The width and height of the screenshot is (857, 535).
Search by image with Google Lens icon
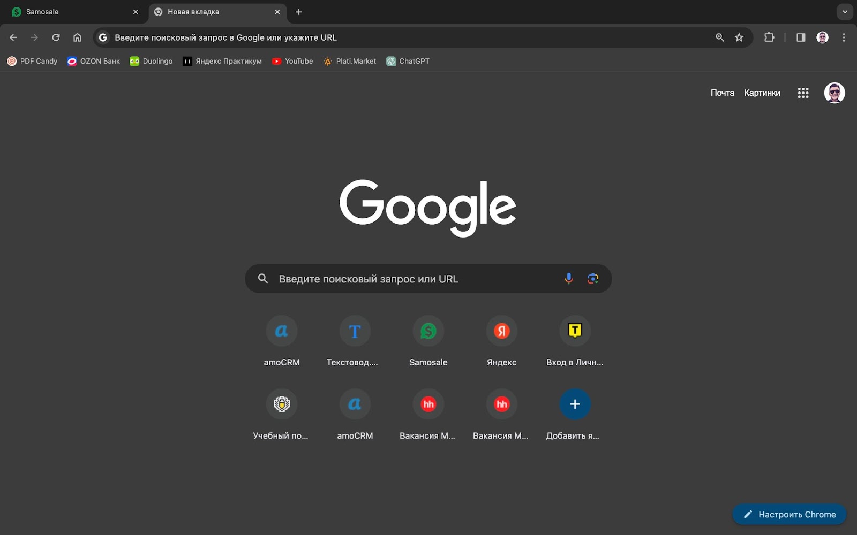[x=592, y=279]
